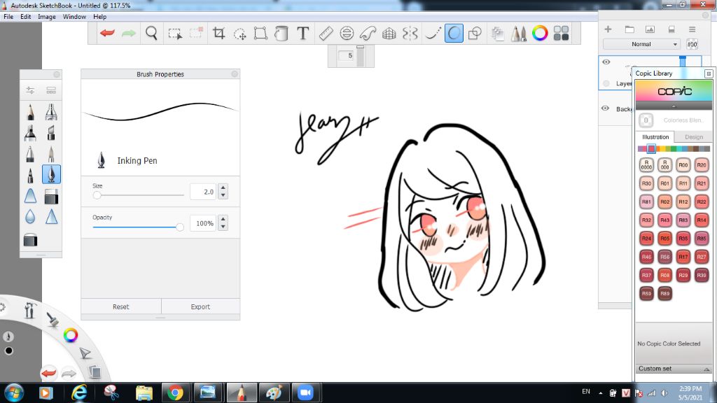Add a new layer with plus button
This screenshot has height=403, width=717.
pyautogui.click(x=608, y=29)
